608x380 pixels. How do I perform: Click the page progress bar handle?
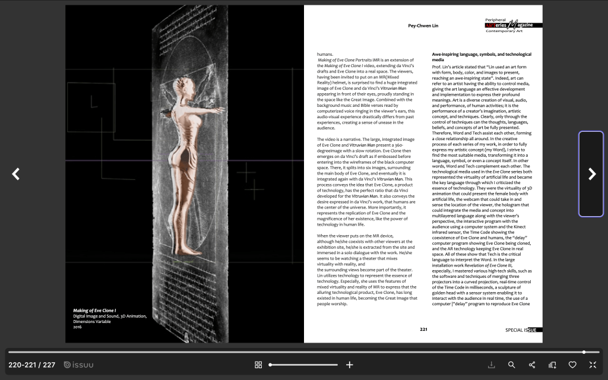tap(584, 352)
